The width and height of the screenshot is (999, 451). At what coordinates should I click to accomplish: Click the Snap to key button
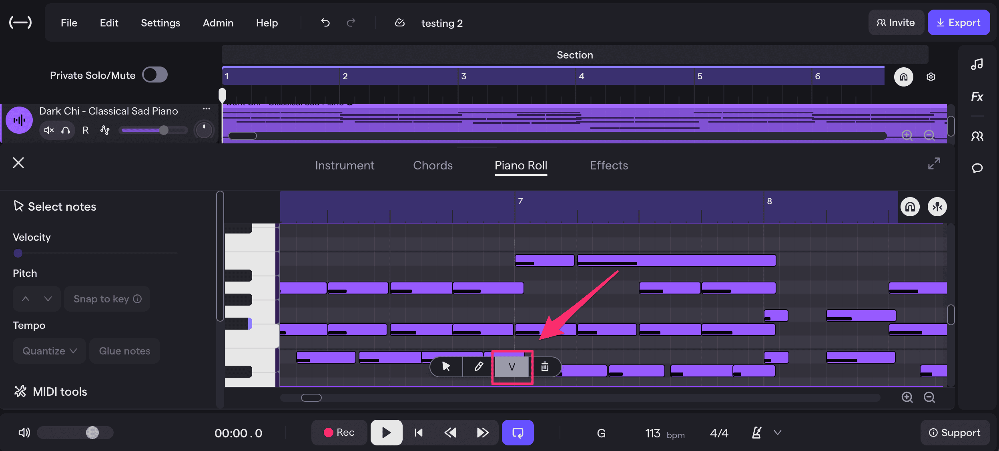[107, 299]
